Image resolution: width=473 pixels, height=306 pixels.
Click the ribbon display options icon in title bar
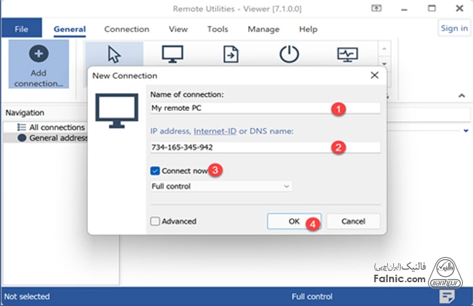coord(376,9)
